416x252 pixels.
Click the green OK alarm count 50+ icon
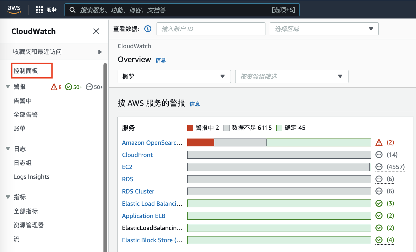pos(69,87)
